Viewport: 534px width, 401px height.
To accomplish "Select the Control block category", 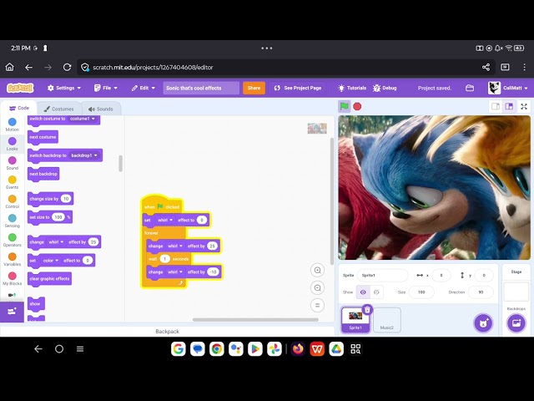I will tap(13, 201).
